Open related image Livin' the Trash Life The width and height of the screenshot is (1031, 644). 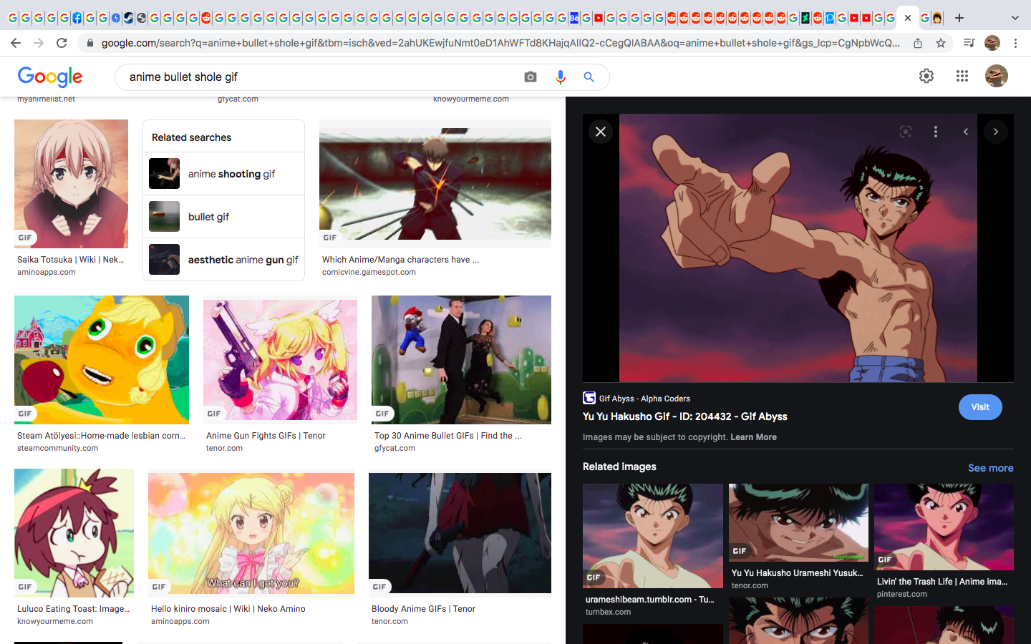[944, 527]
